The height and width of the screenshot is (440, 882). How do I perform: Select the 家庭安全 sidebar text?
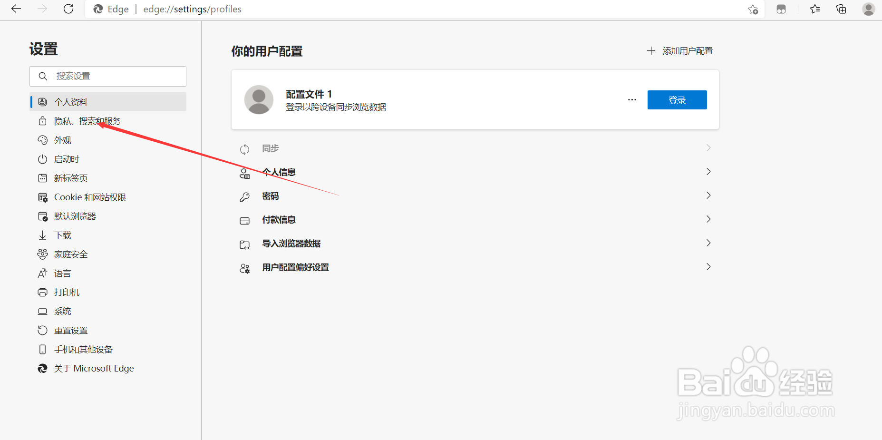71,254
